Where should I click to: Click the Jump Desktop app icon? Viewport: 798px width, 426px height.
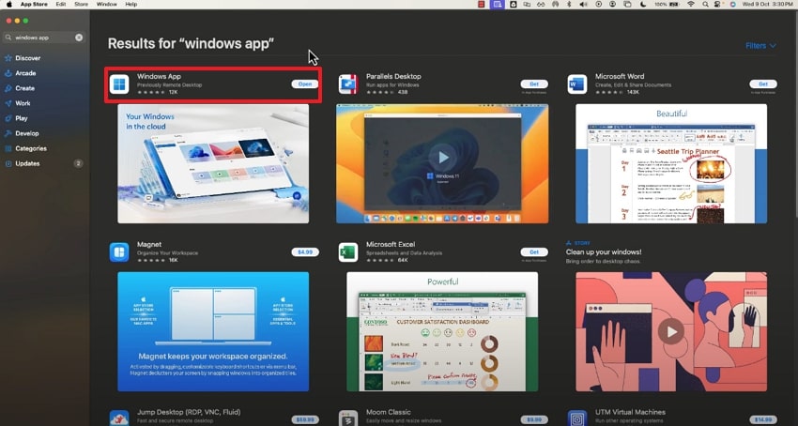(119, 418)
